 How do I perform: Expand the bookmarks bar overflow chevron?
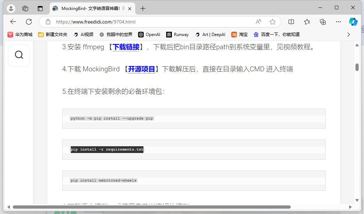point(348,35)
